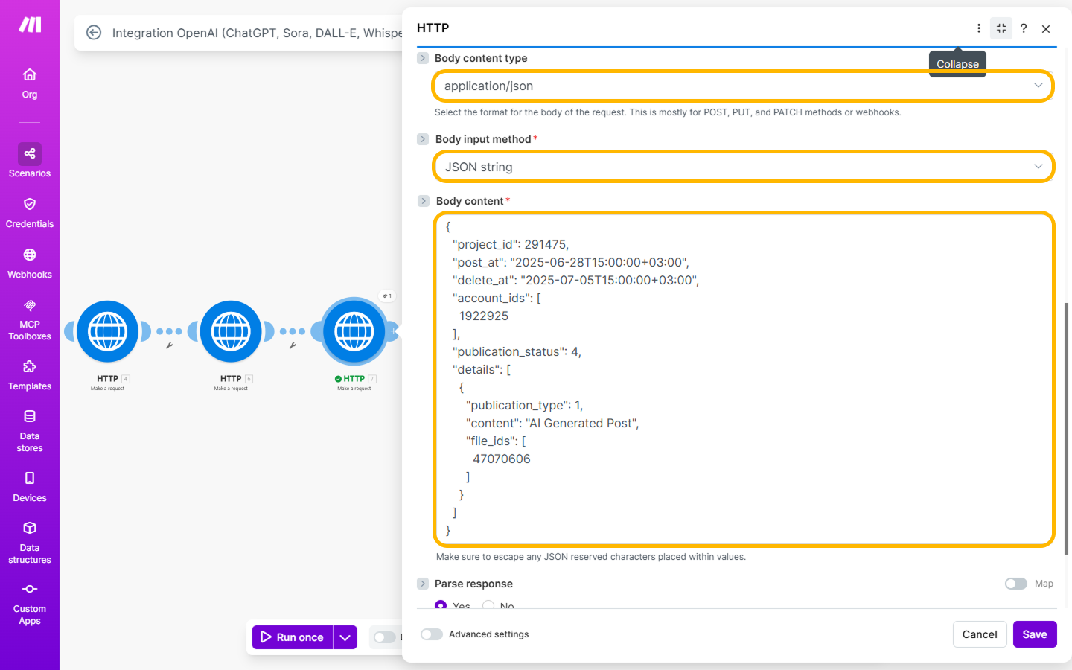Open the Org home page

point(30,83)
